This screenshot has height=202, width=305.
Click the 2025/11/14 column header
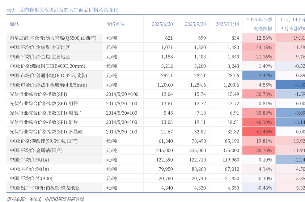[x=227, y=24]
